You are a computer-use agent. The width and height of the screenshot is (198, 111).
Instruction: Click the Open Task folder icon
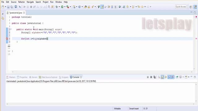pyautogui.click(x=89, y=7)
